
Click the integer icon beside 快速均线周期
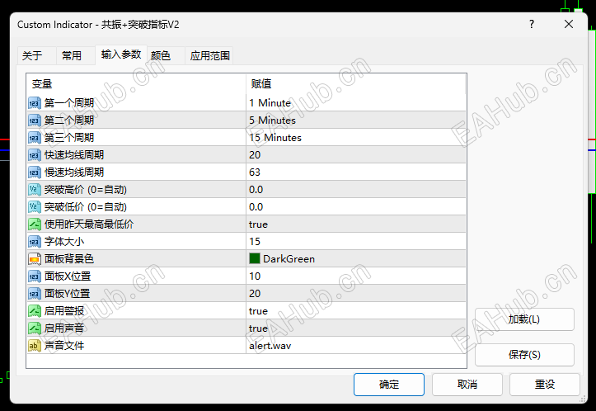pos(34,155)
